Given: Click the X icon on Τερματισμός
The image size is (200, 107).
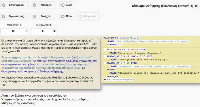Looking at the screenshot, I should (x=4, y=16).
